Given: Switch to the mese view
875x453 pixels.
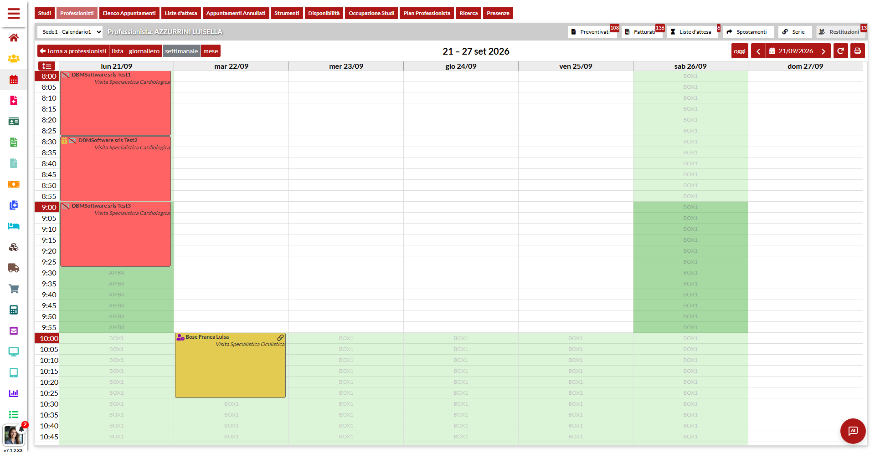Looking at the screenshot, I should pyautogui.click(x=211, y=51).
